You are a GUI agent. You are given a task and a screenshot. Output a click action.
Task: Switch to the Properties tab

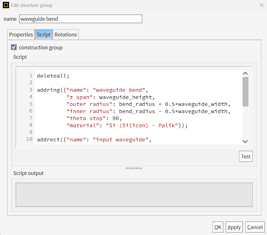pos(21,35)
